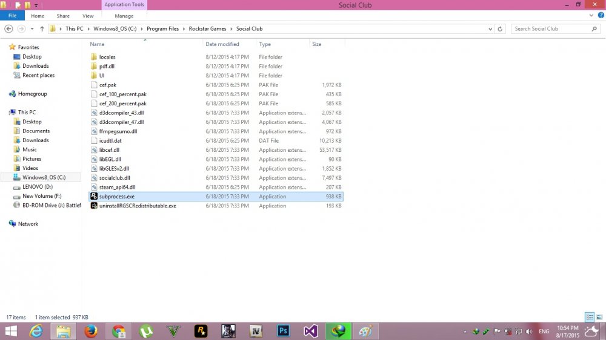Navigate to Program Files in address bar
Viewport: 606px width, 340px height.
click(162, 28)
